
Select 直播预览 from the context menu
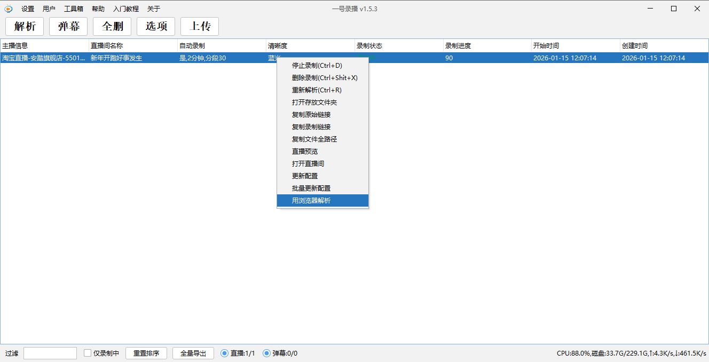[304, 151]
